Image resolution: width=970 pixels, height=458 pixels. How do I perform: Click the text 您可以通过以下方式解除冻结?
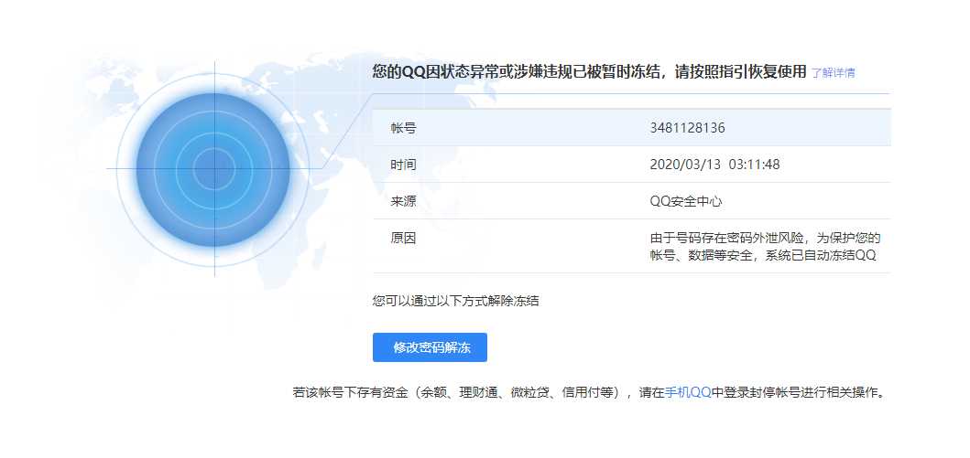click(x=455, y=301)
